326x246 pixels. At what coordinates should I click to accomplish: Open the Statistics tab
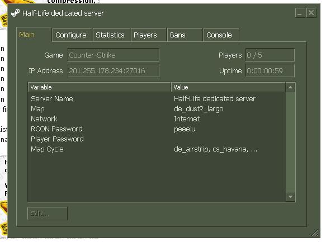click(x=111, y=35)
